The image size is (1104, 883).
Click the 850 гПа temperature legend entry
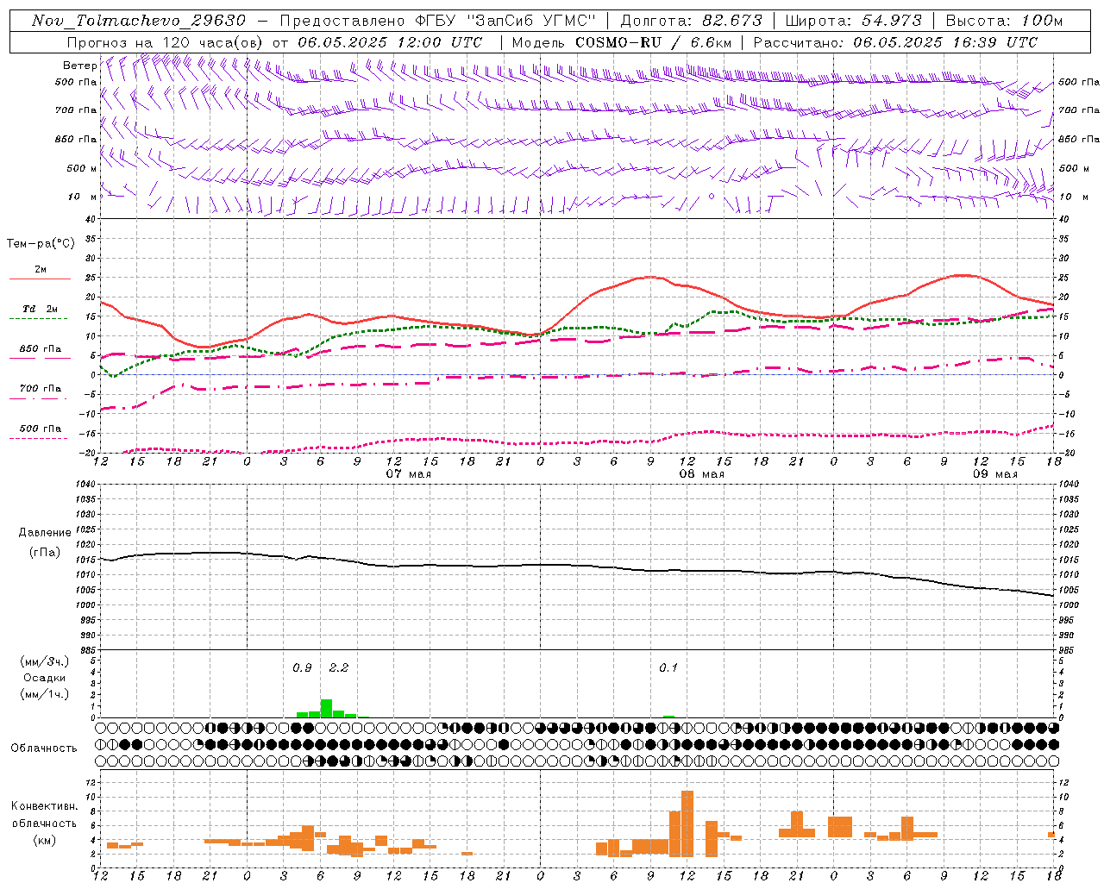pos(41,349)
